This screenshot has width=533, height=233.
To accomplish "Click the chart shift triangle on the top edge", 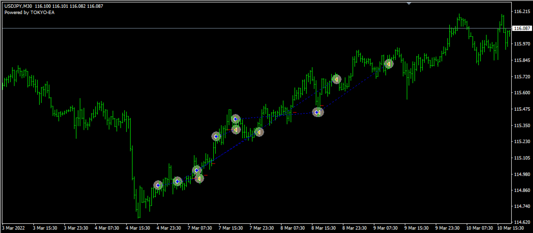I will 409,3.
